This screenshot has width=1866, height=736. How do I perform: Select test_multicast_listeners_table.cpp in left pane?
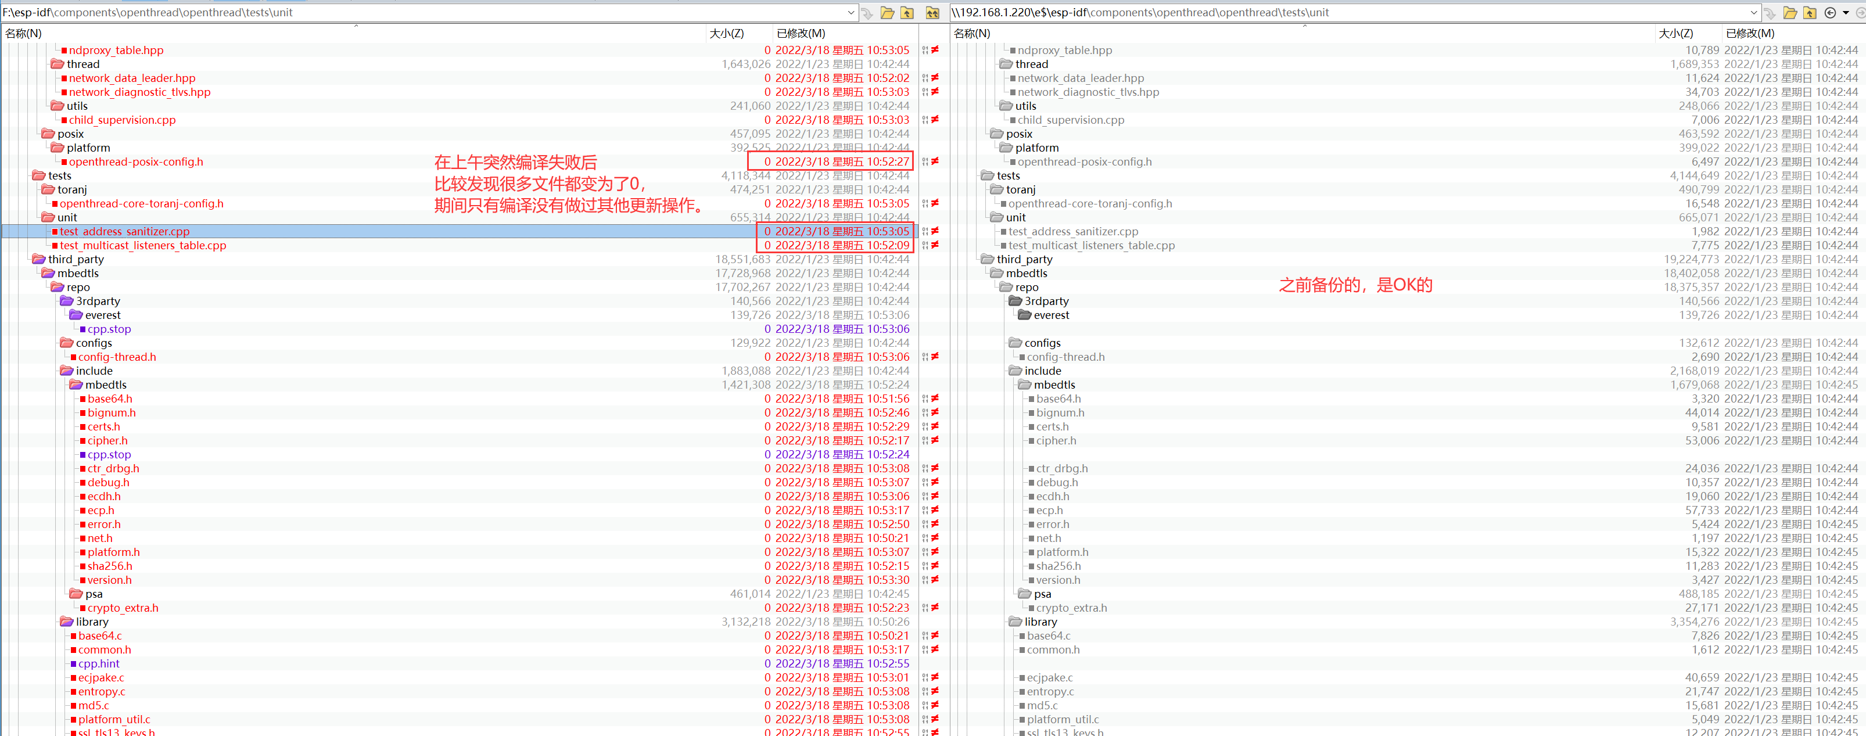click(143, 245)
